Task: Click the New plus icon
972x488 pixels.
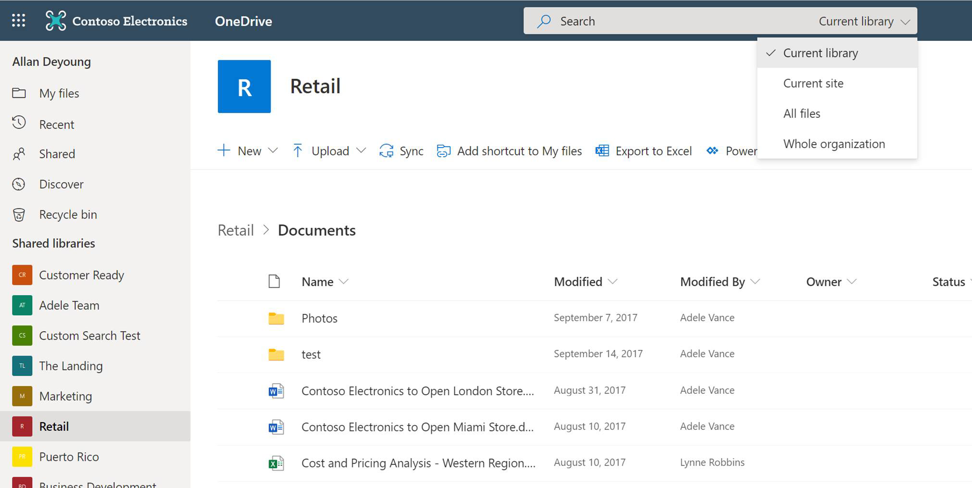Action: [224, 150]
